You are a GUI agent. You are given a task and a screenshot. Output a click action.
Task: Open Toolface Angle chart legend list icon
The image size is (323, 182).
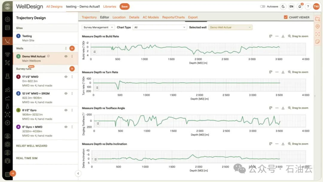98,123
